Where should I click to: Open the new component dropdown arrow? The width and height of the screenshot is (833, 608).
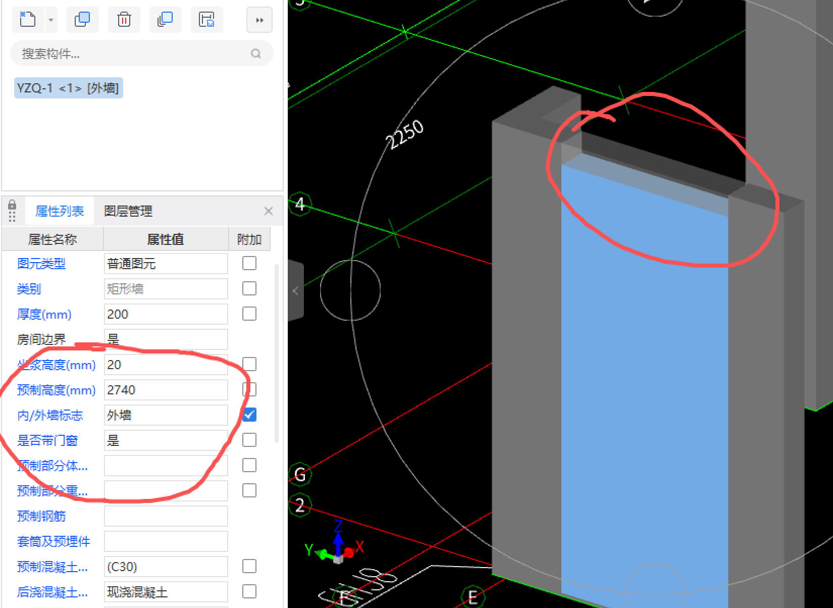pos(51,20)
